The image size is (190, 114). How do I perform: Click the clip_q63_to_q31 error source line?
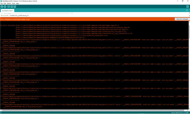coord(23,107)
